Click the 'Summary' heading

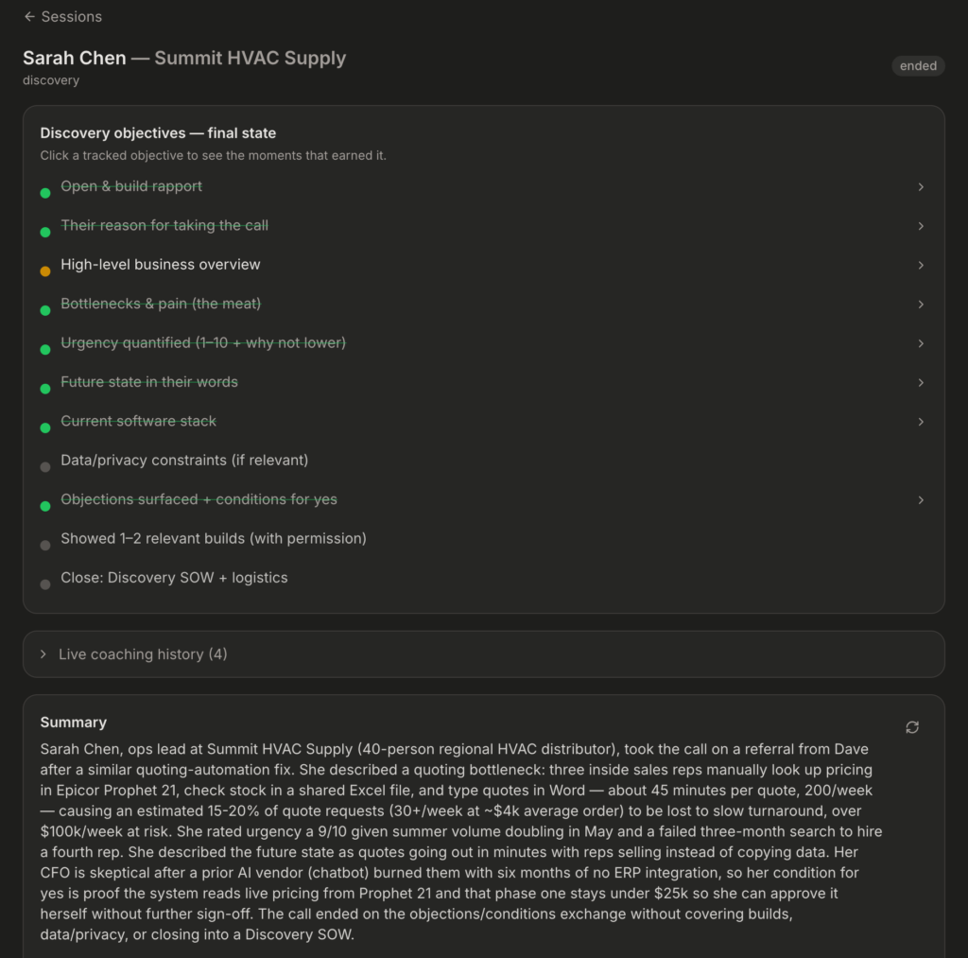[x=74, y=723]
